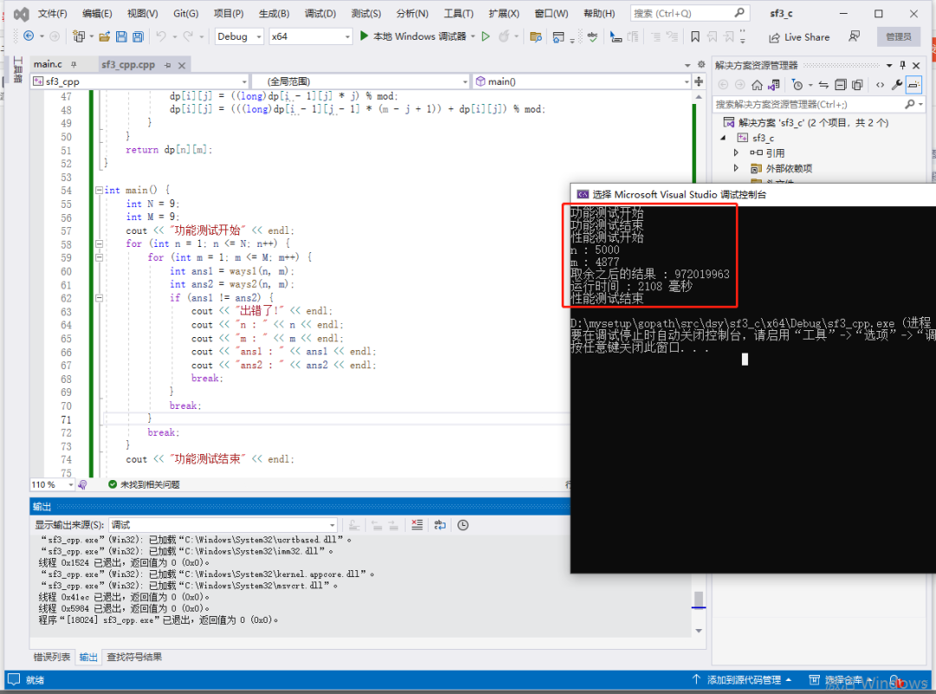Click the editor settings gear icon

pyautogui.click(x=701, y=64)
